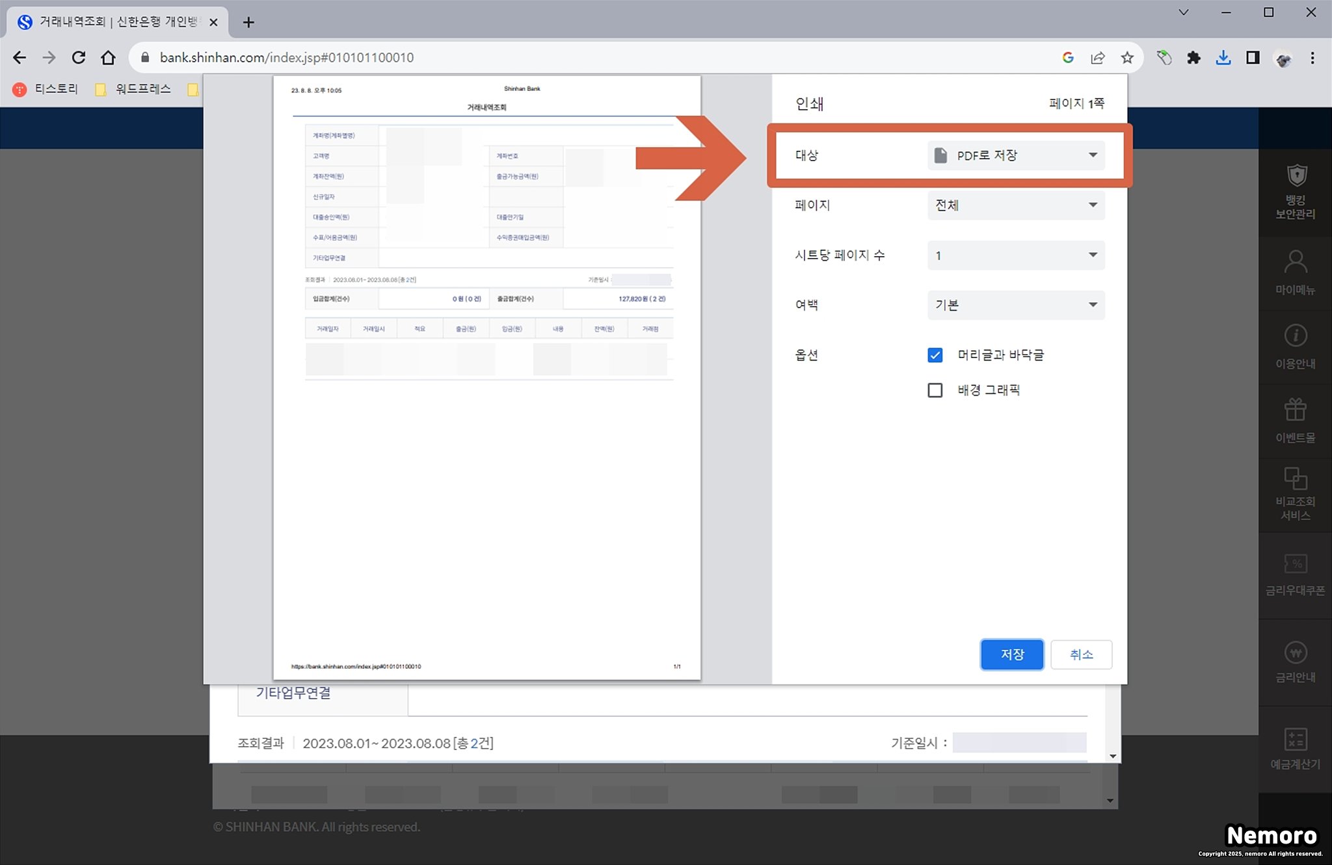Expand the 페이지 dropdown
This screenshot has height=865, width=1332.
click(1016, 205)
